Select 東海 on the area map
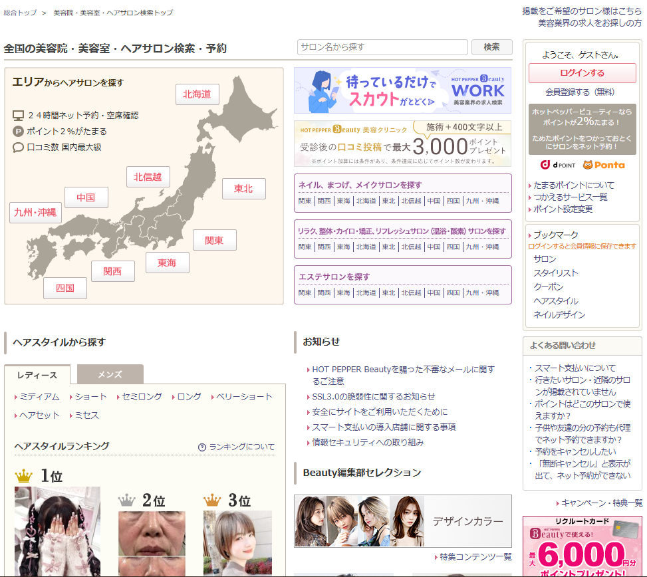Image resolution: width=647 pixels, height=577 pixels. tap(167, 263)
